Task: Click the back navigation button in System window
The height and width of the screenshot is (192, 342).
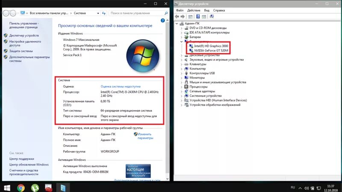Action: pyautogui.click(x=6, y=13)
